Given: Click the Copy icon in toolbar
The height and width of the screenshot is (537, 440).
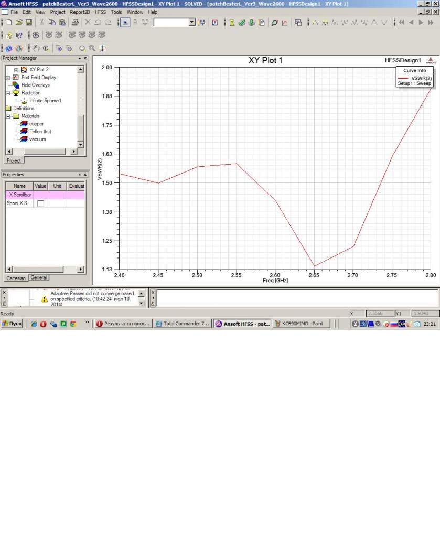Looking at the screenshot, I should 52,23.
